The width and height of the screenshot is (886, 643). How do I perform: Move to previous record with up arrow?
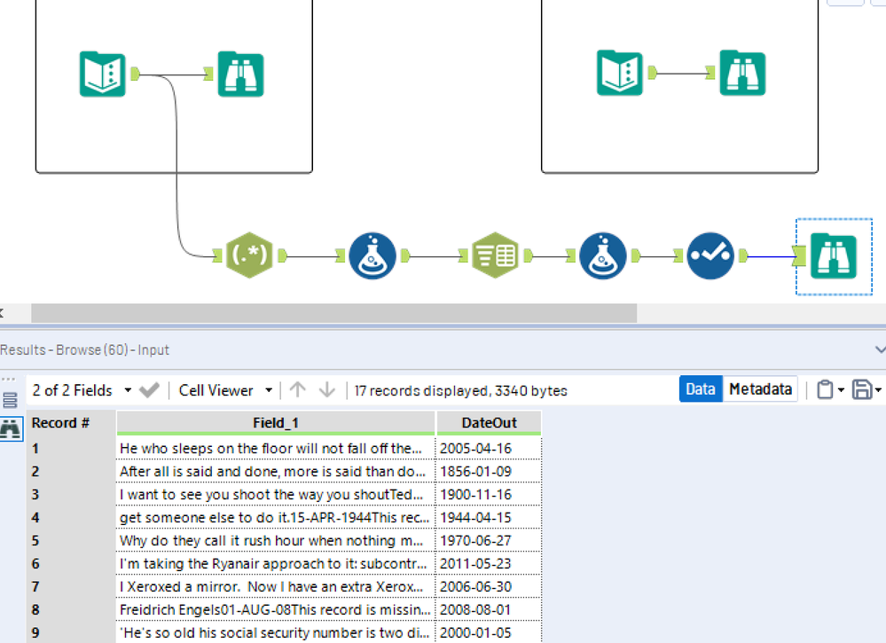point(298,390)
